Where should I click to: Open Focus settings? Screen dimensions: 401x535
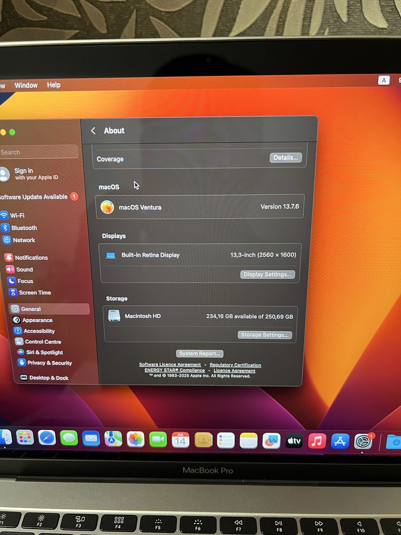(21, 281)
